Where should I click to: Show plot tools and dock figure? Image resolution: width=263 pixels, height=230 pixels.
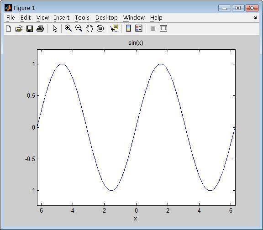click(163, 28)
